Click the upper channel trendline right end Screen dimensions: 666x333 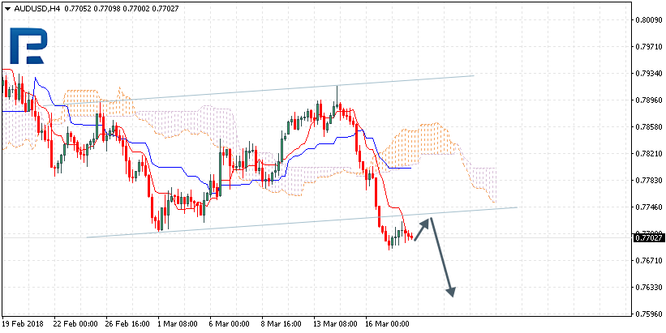(x=470, y=76)
